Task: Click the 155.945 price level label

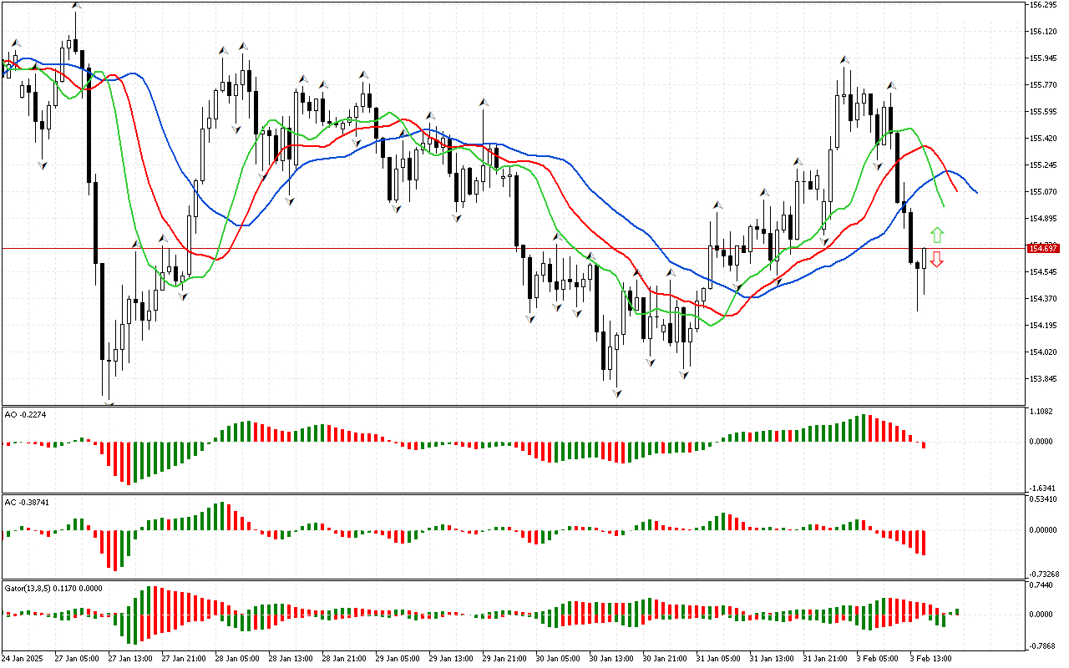Action: (1042, 58)
